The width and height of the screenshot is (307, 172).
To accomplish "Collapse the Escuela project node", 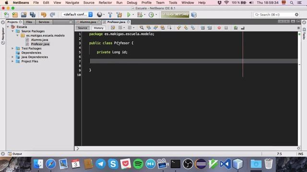I will tap(8, 27).
